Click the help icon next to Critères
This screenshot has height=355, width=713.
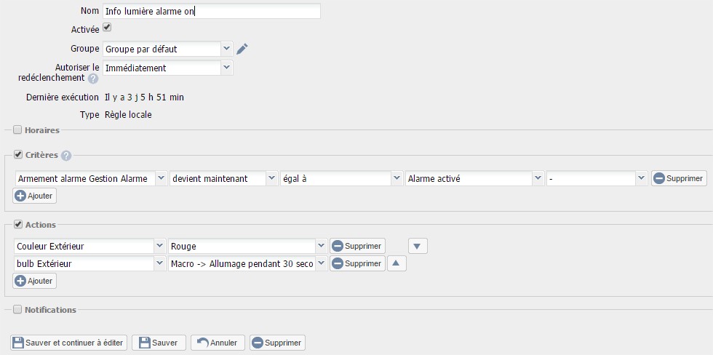[x=66, y=156]
